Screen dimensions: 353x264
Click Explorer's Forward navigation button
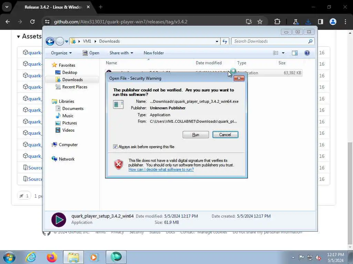pos(60,41)
